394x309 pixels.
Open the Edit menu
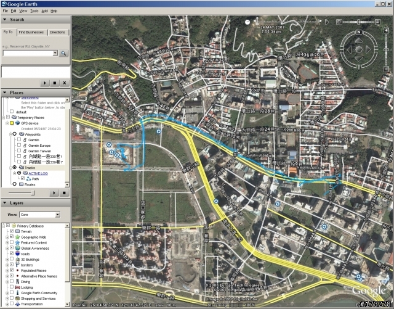tap(14, 11)
